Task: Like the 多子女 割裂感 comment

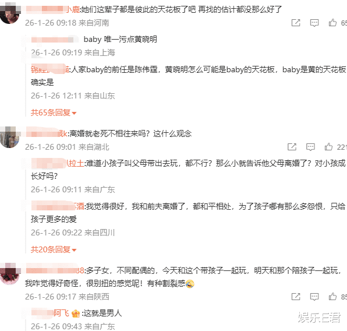Action: click(x=332, y=297)
